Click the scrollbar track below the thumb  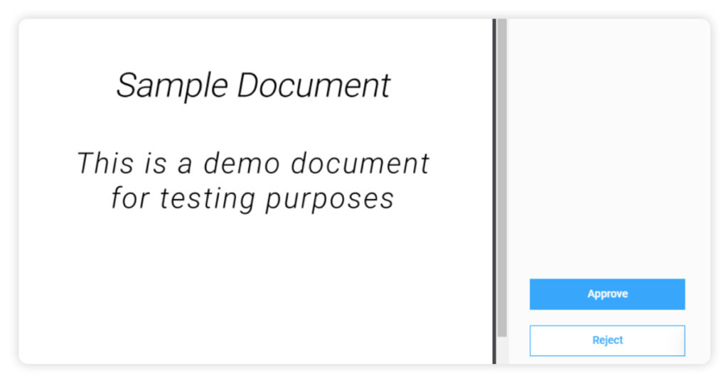[x=502, y=350]
